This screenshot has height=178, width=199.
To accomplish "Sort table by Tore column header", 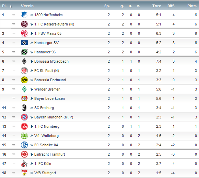I will (x=157, y=6).
